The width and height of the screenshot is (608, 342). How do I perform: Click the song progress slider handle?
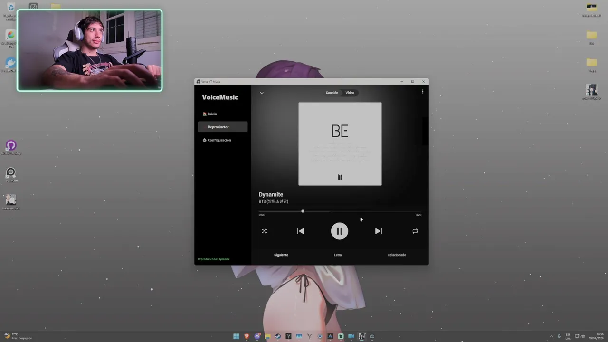(303, 211)
